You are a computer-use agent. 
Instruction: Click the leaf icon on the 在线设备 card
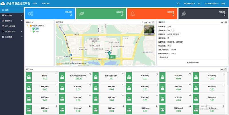(82, 13)
